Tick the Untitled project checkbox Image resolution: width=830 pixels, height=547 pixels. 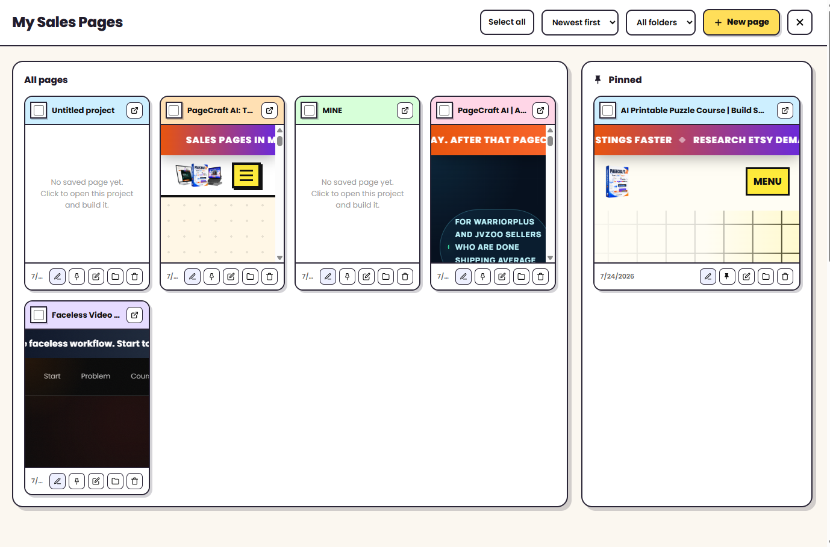point(39,111)
